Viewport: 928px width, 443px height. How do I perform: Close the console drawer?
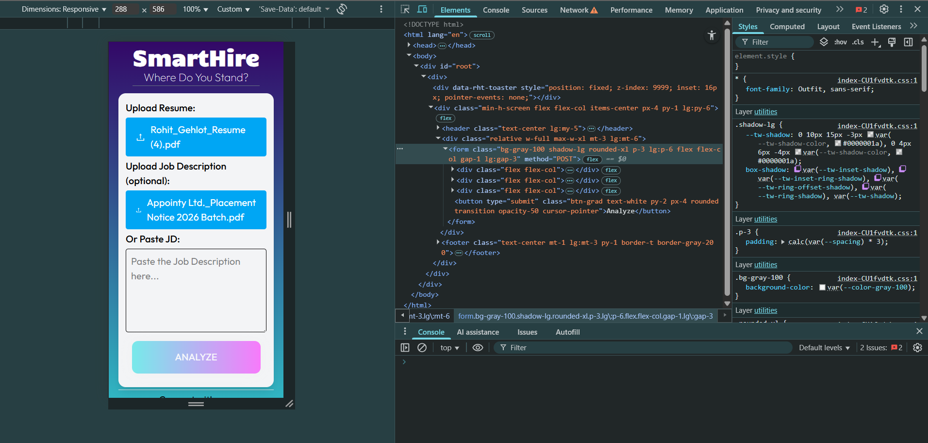pos(919,331)
